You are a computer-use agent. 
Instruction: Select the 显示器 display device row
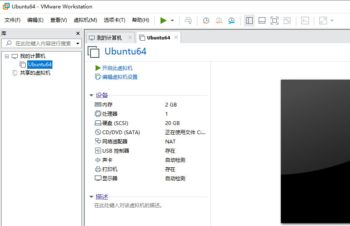150,179
